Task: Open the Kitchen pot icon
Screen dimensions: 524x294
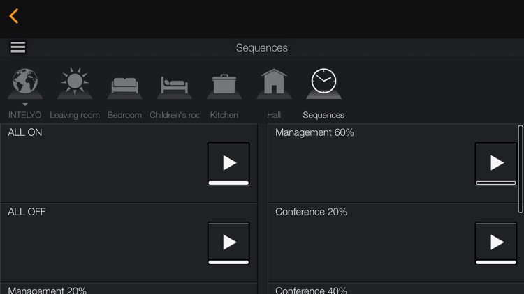Action: [224, 84]
